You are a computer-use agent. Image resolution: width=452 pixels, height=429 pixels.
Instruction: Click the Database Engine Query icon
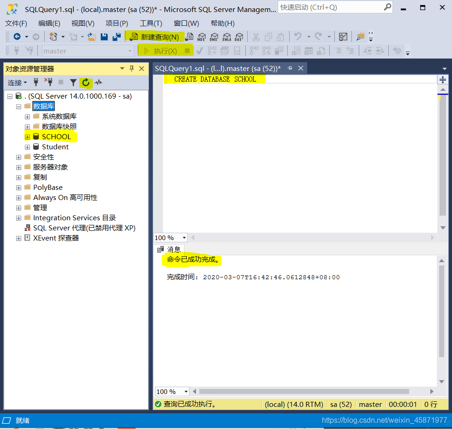189,36
